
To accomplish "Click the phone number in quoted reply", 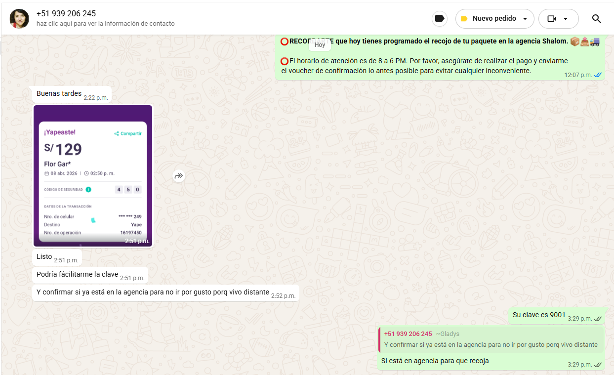I will 408,334.
